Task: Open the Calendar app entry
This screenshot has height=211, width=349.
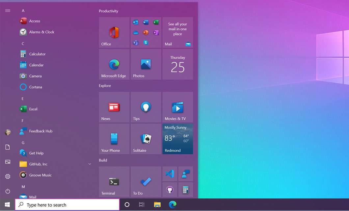Action: 56,65
